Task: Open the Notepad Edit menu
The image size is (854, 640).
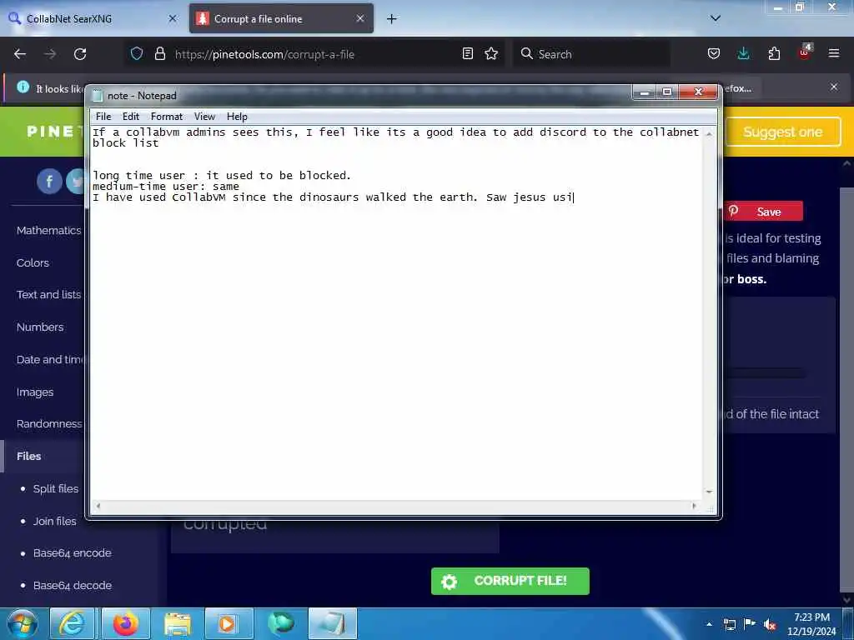Action: (131, 117)
